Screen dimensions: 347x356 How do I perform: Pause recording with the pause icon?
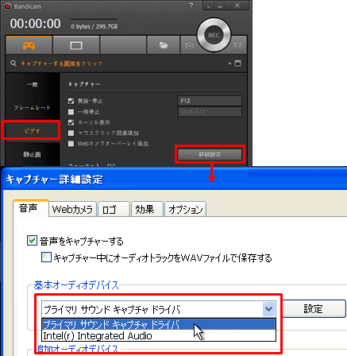tap(237, 45)
